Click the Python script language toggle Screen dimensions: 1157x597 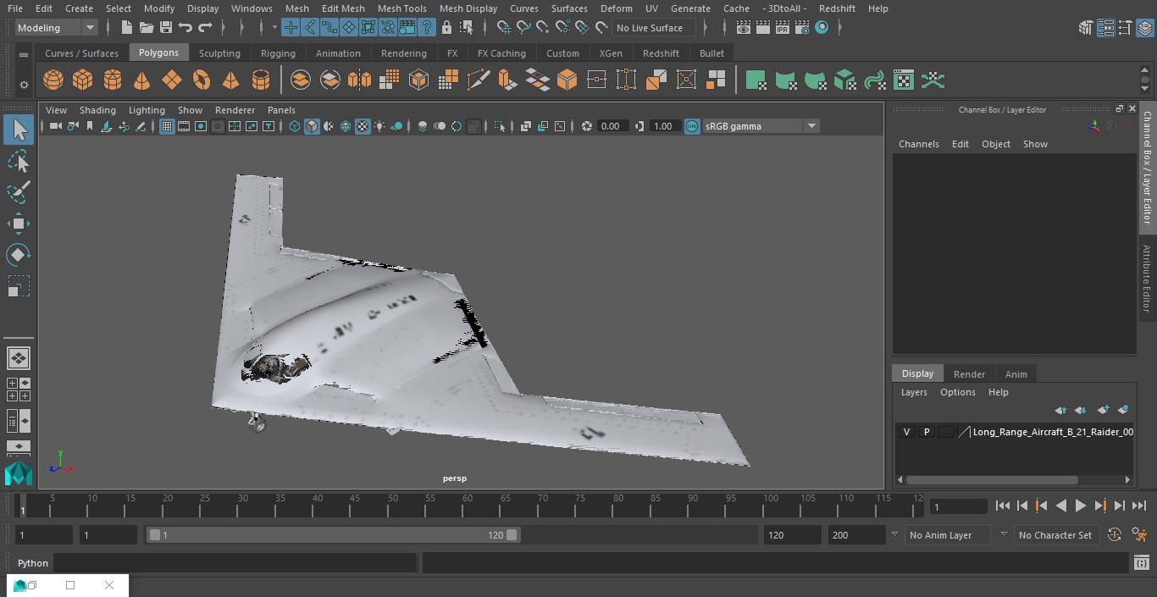tap(33, 563)
